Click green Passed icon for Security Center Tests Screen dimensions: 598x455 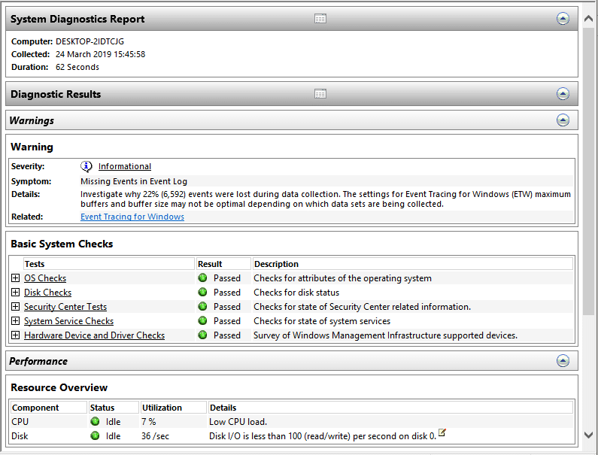(x=203, y=307)
